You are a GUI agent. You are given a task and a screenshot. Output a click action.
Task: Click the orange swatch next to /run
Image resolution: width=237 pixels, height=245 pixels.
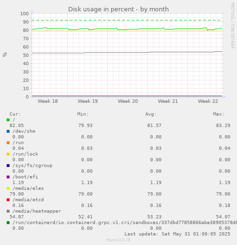pyautogui.click(x=8, y=143)
